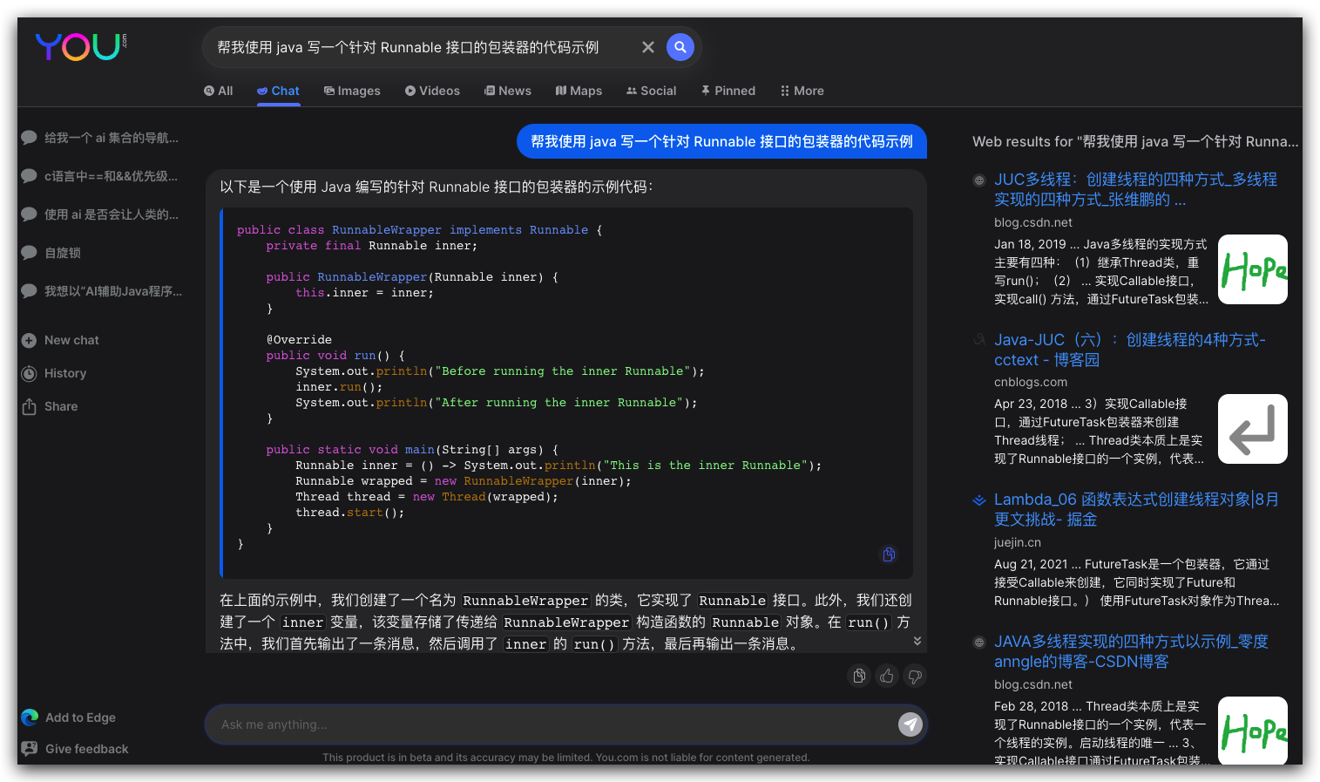
Task: Click the user message bubble
Action: tap(721, 141)
